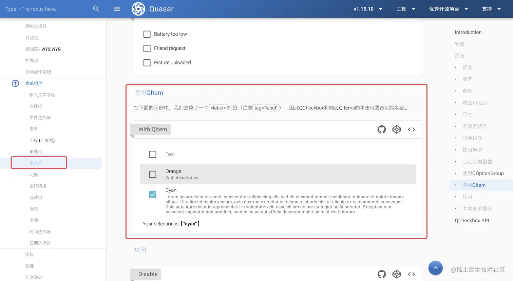This screenshot has height=281, width=513.
Task: Check the Picture uploaded checkbox
Action: pyautogui.click(x=147, y=63)
